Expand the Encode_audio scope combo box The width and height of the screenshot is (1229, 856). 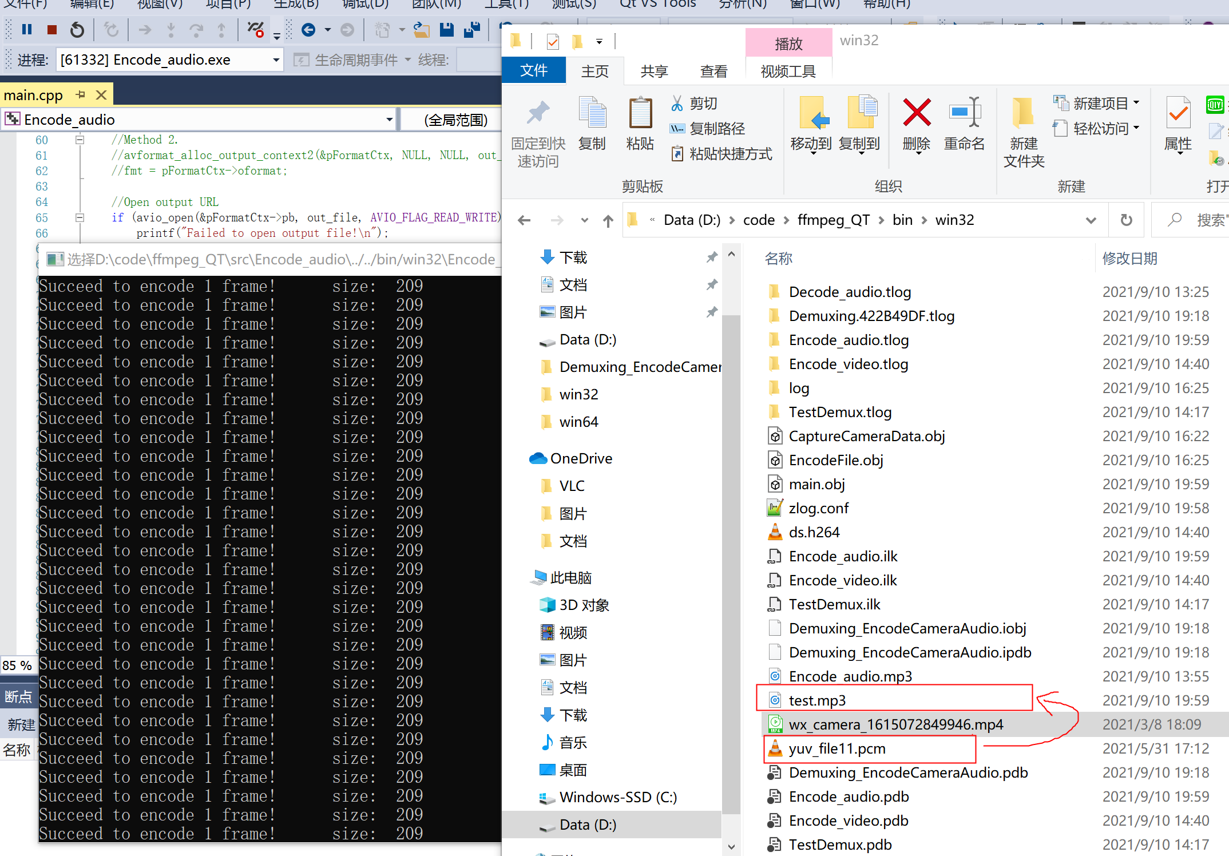tap(389, 120)
